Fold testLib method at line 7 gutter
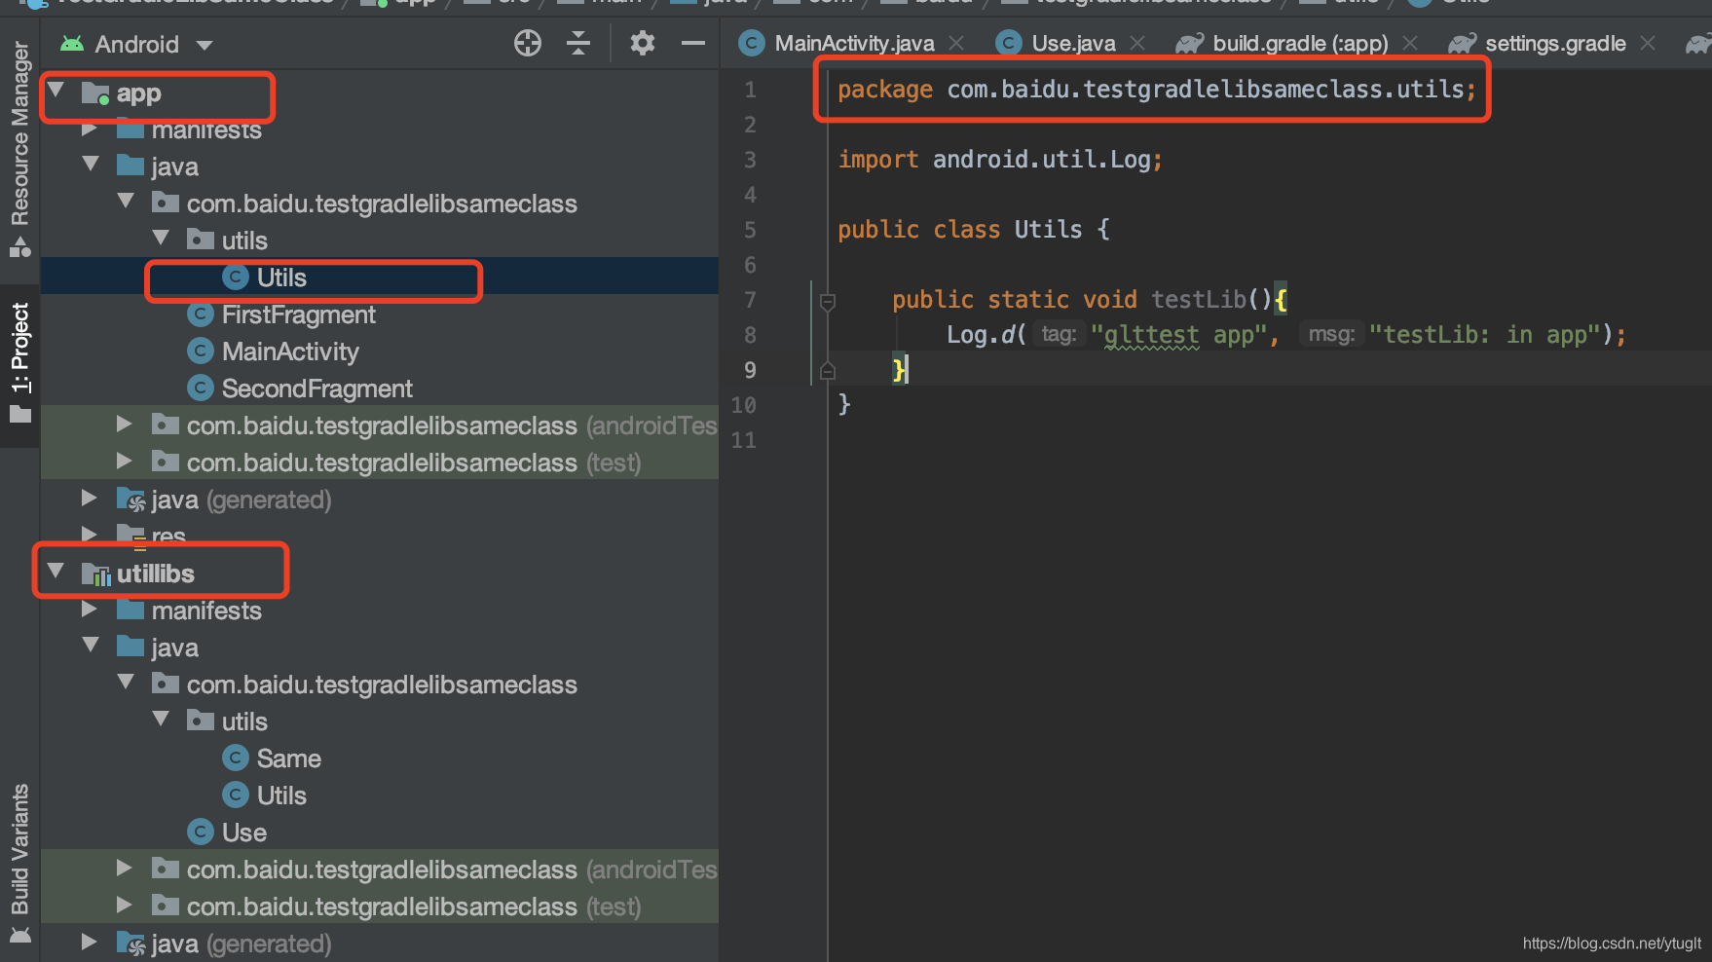 tap(828, 302)
